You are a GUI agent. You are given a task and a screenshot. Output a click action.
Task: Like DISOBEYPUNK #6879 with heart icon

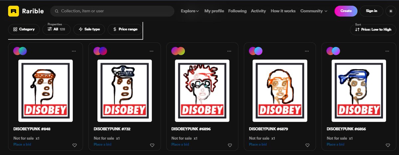[308, 145]
